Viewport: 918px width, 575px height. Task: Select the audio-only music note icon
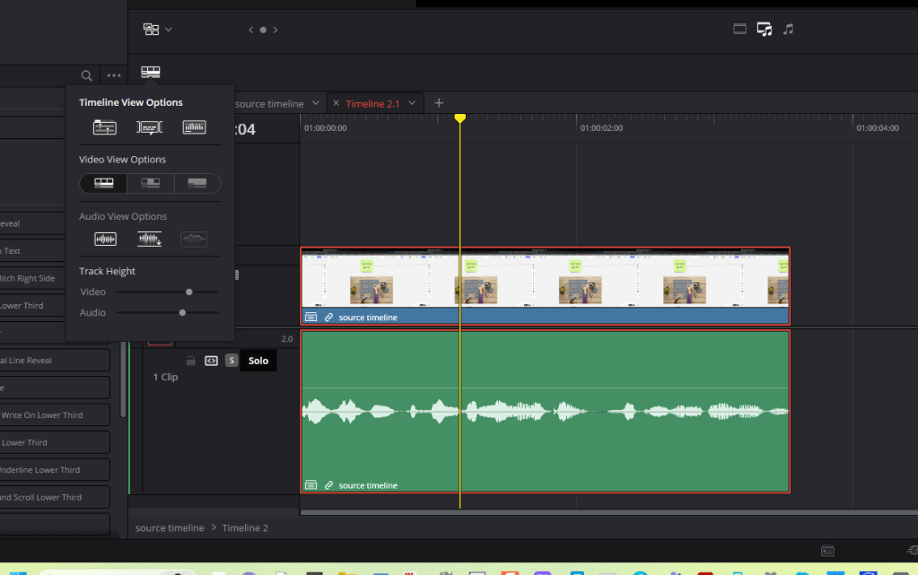789,29
